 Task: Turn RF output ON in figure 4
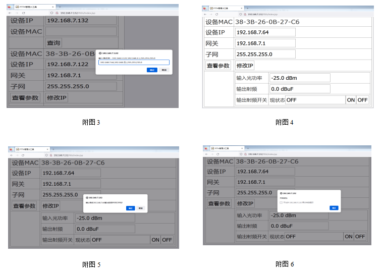(x=351, y=100)
